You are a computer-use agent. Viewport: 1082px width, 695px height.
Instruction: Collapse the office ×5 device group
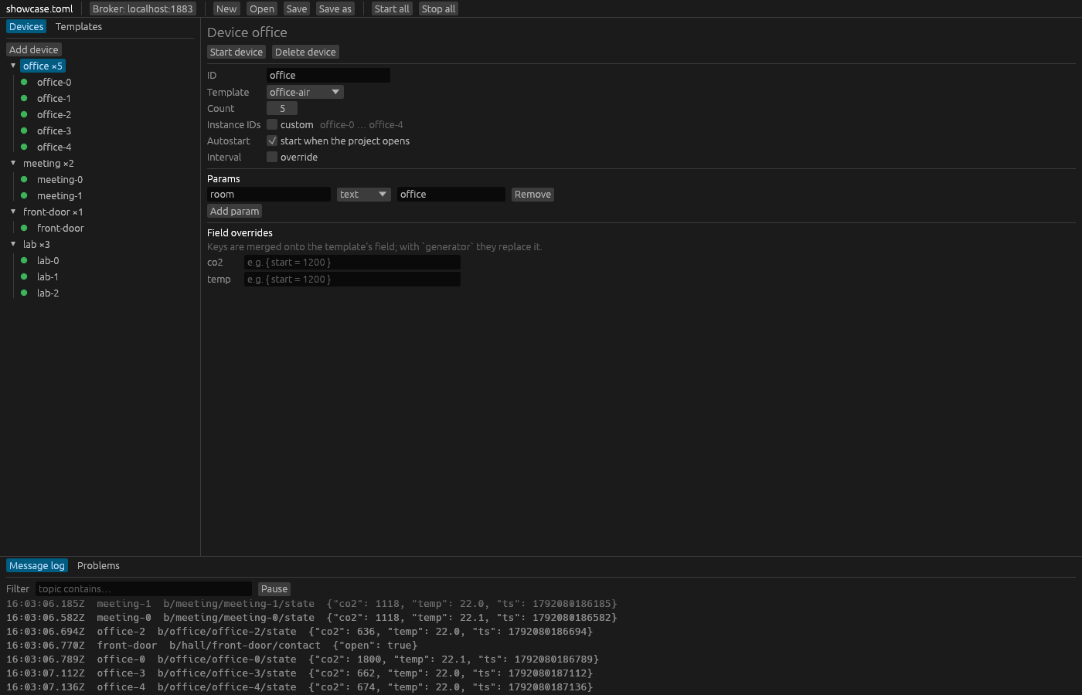point(13,66)
